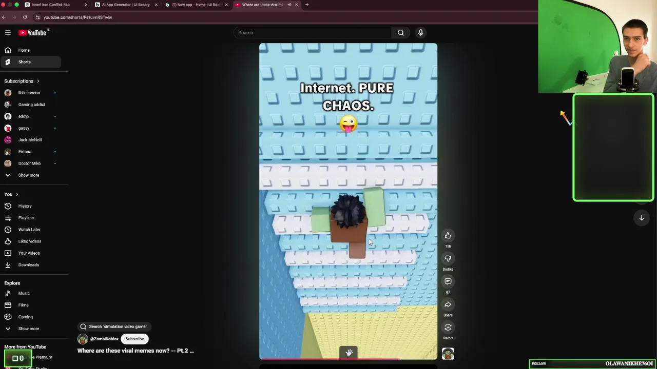Click the search magnifier button

tap(400, 33)
